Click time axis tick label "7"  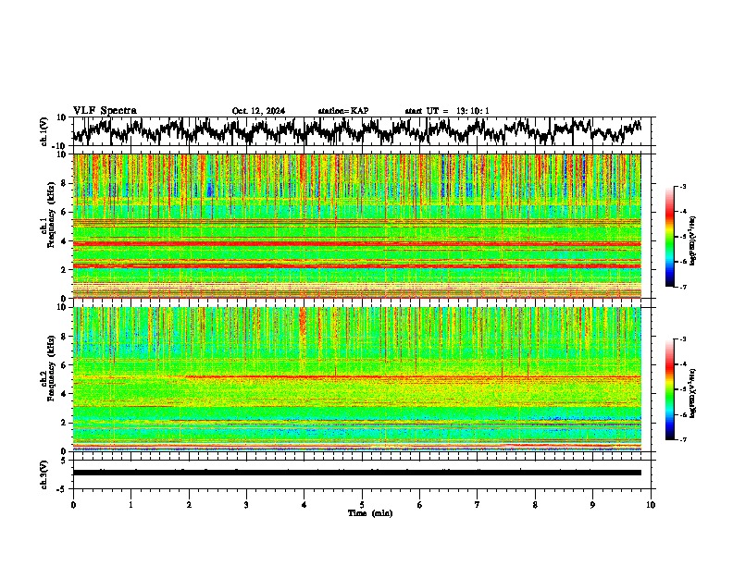pyautogui.click(x=478, y=505)
